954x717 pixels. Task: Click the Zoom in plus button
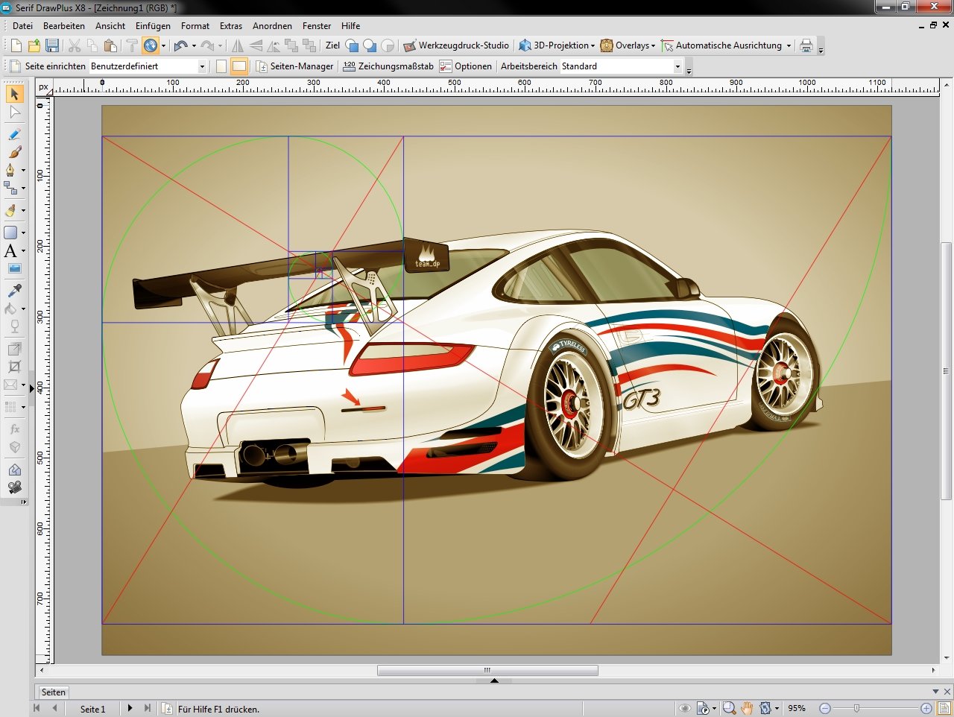926,708
